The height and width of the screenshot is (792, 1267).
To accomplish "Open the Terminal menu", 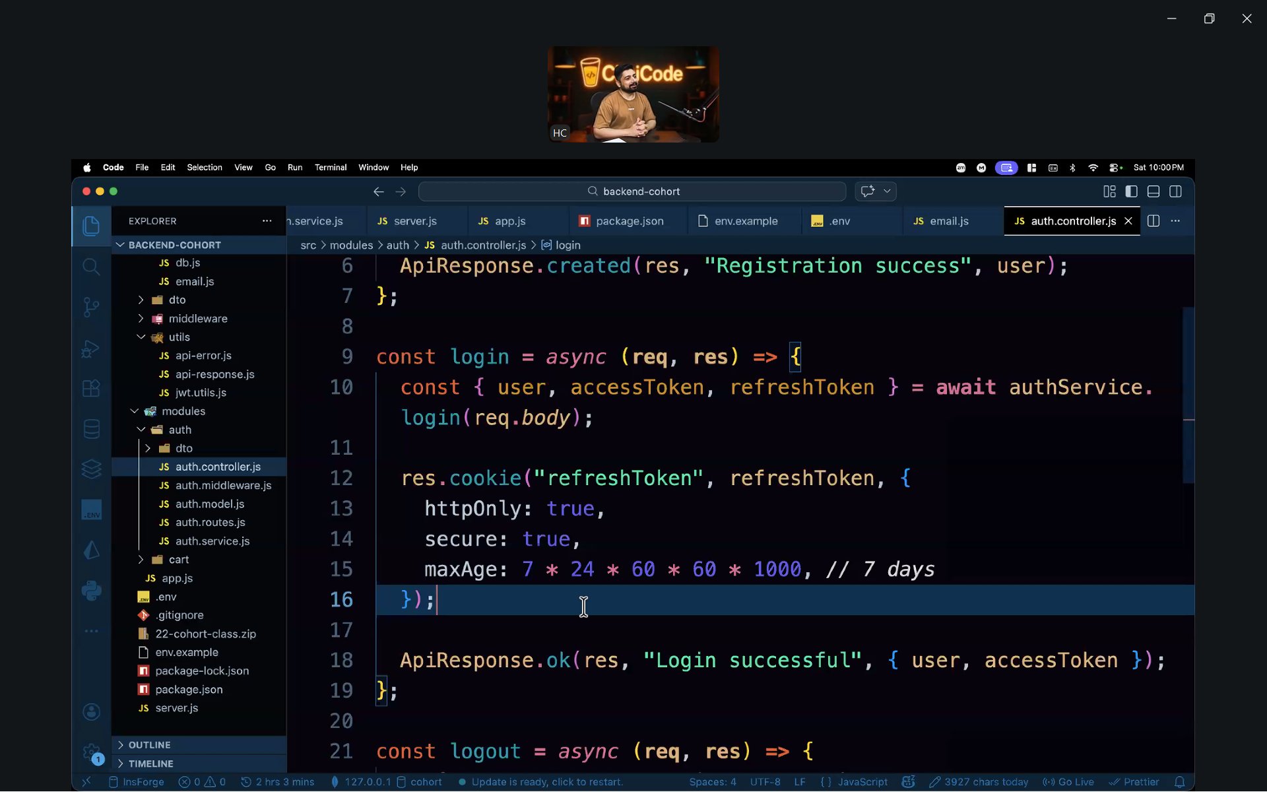I will tap(330, 168).
